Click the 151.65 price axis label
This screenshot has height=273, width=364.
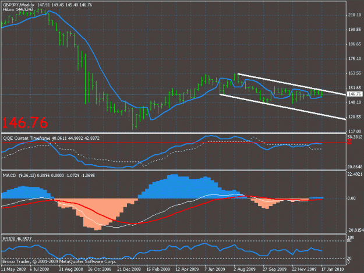(x=355, y=88)
